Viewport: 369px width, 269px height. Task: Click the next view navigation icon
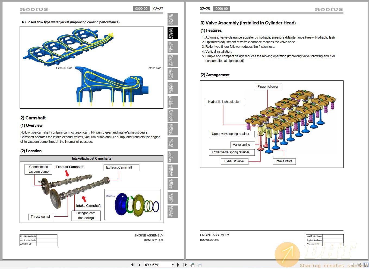point(199,265)
